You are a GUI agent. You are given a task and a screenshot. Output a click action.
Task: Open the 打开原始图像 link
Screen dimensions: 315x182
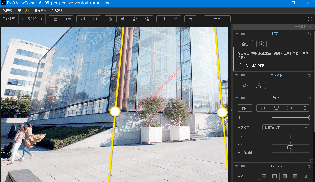(x=255, y=65)
